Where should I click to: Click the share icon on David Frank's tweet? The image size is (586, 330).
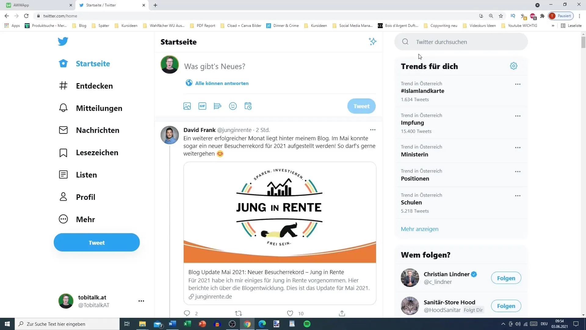[x=342, y=313]
